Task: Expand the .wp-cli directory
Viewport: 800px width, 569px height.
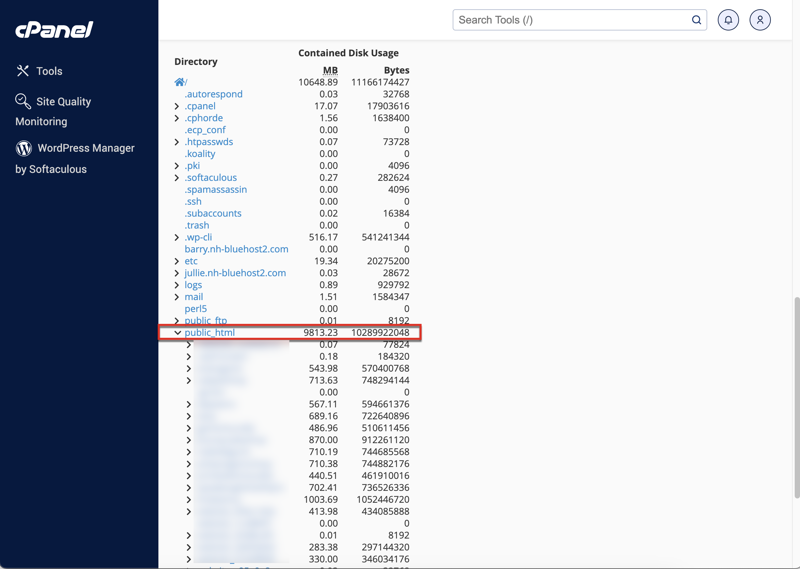Action: coord(177,237)
